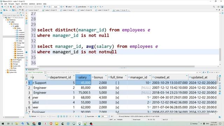Screen dimensions: 224x126
Task: Click Refresh in result toolbar
Action: pos(33,117)
